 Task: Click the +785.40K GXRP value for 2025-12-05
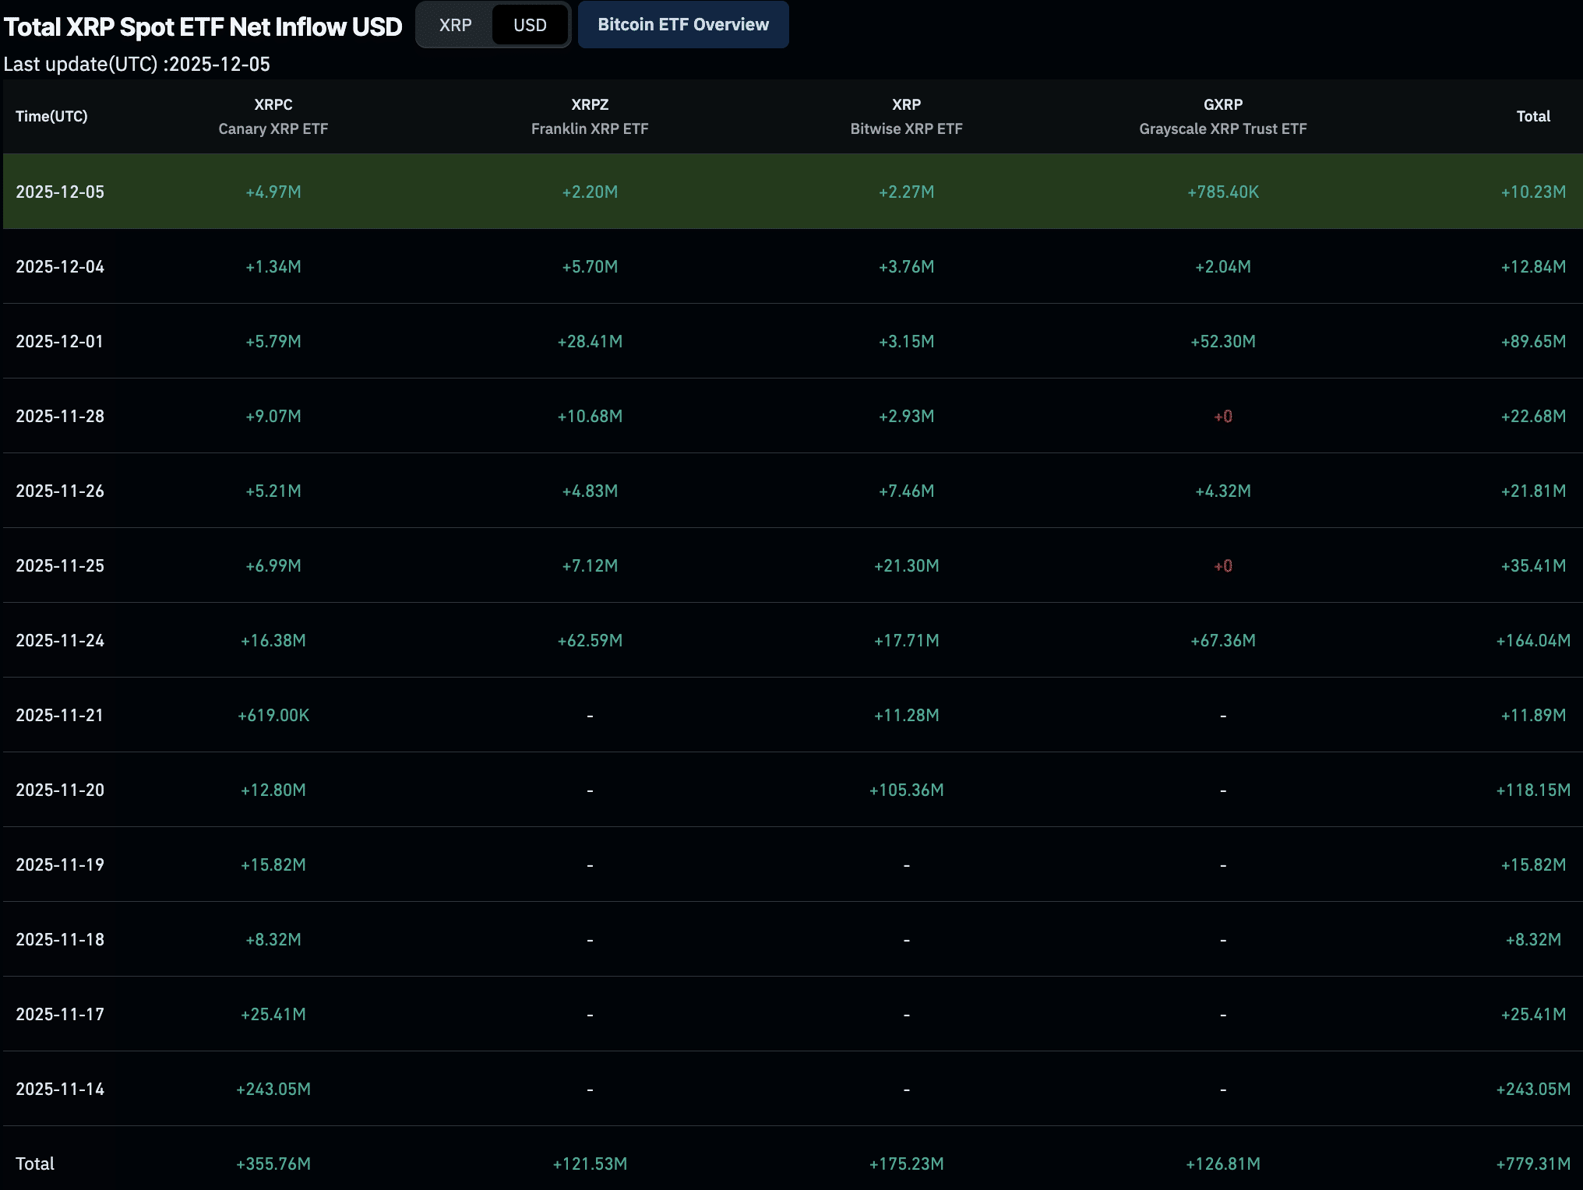(1222, 192)
